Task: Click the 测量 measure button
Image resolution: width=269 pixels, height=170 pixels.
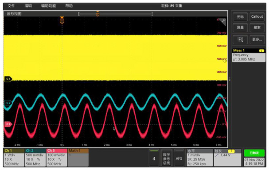Action: tap(240, 27)
